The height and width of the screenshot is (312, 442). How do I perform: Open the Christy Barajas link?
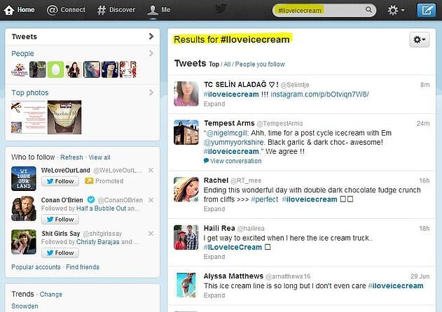[98, 242]
